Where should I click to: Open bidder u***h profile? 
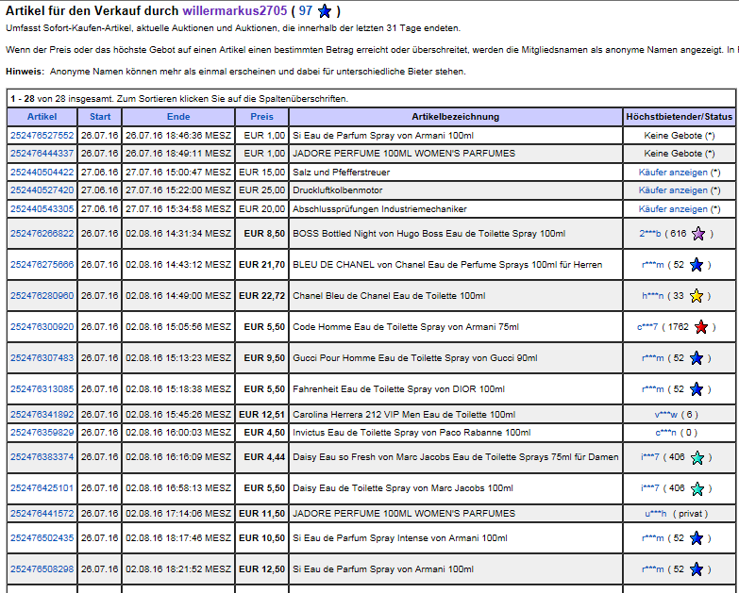[x=656, y=514]
